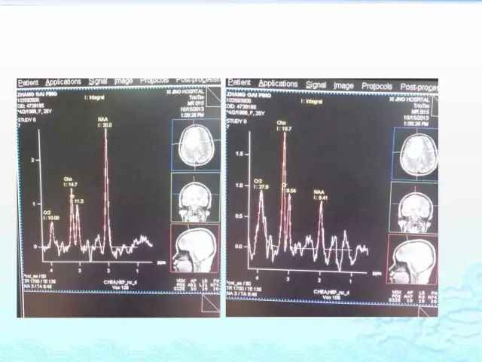Click patient name ZHANG GAI PING, right window

[x=249, y=95]
